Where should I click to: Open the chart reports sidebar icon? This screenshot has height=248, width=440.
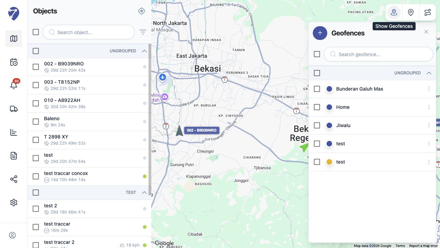pyautogui.click(x=14, y=132)
